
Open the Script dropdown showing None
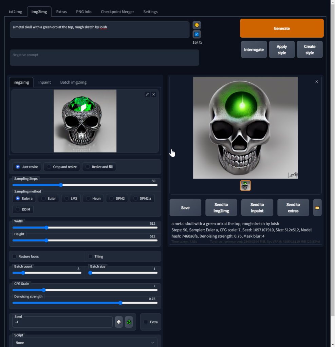85,343
